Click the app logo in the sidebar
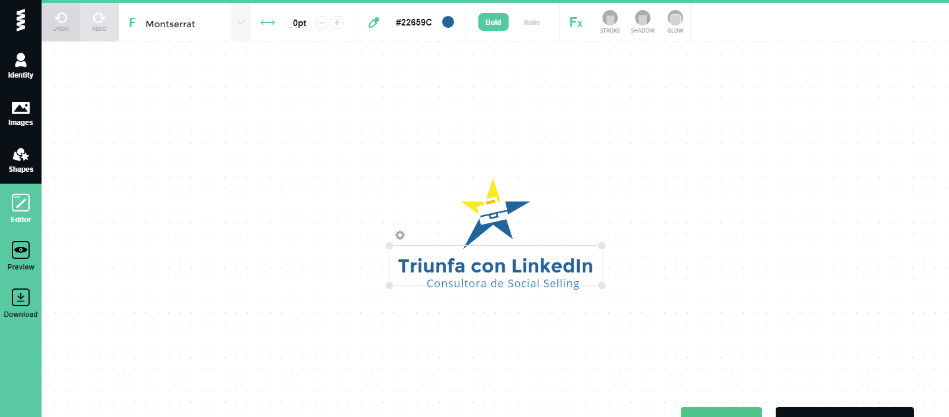 point(21,20)
